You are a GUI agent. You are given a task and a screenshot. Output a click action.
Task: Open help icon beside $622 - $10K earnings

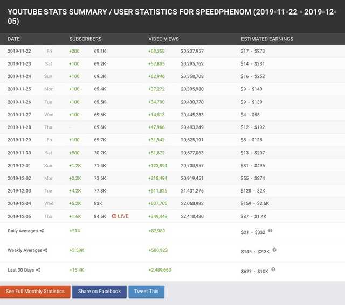tap(273, 269)
